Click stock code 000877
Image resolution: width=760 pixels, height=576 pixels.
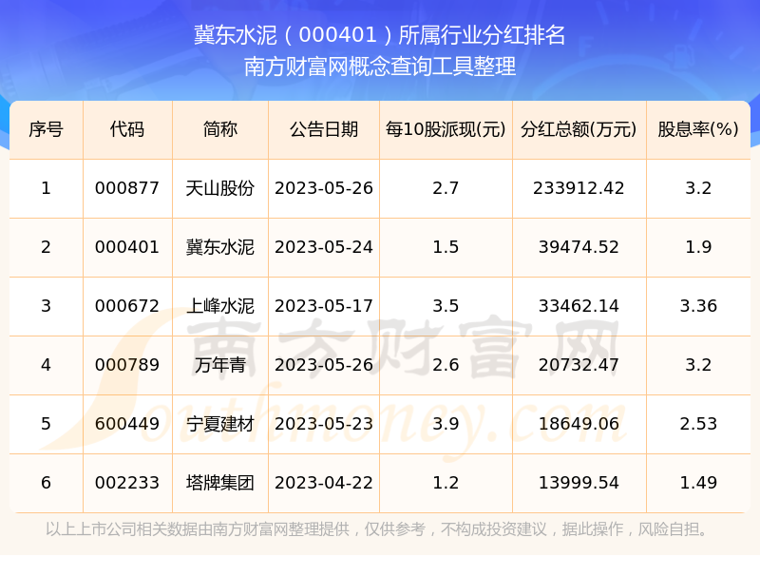tap(127, 188)
